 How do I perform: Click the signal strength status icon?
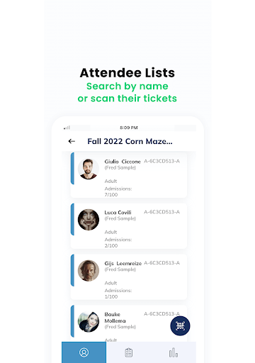tap(67, 128)
